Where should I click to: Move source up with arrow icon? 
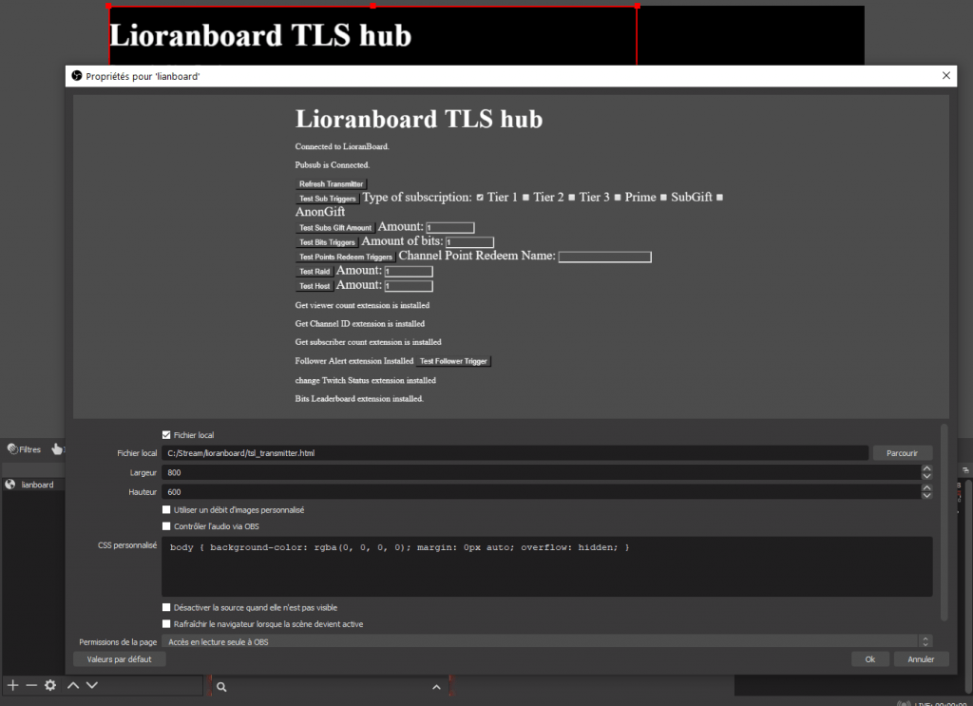pos(73,685)
